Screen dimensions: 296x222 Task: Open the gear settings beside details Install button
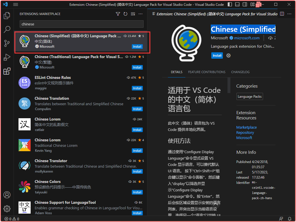coord(228,55)
